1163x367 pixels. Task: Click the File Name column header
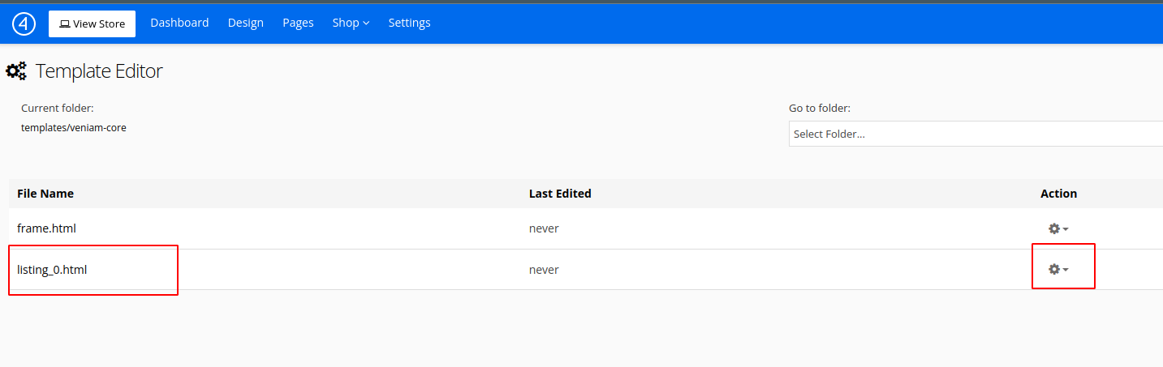pyautogui.click(x=45, y=194)
